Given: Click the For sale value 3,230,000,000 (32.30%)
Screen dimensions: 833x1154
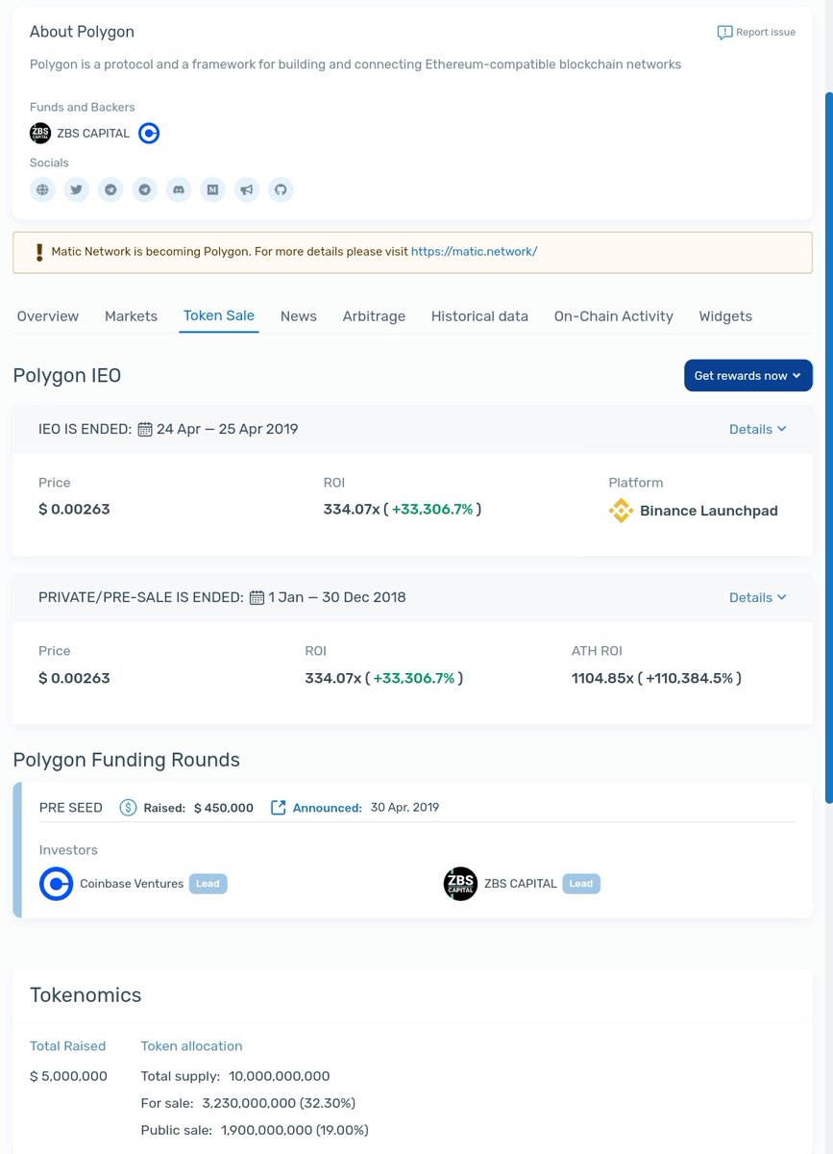Looking at the screenshot, I should tap(279, 1103).
